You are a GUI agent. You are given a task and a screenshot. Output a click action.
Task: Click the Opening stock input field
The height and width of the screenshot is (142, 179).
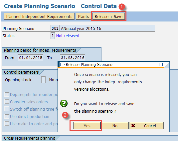[43, 80]
